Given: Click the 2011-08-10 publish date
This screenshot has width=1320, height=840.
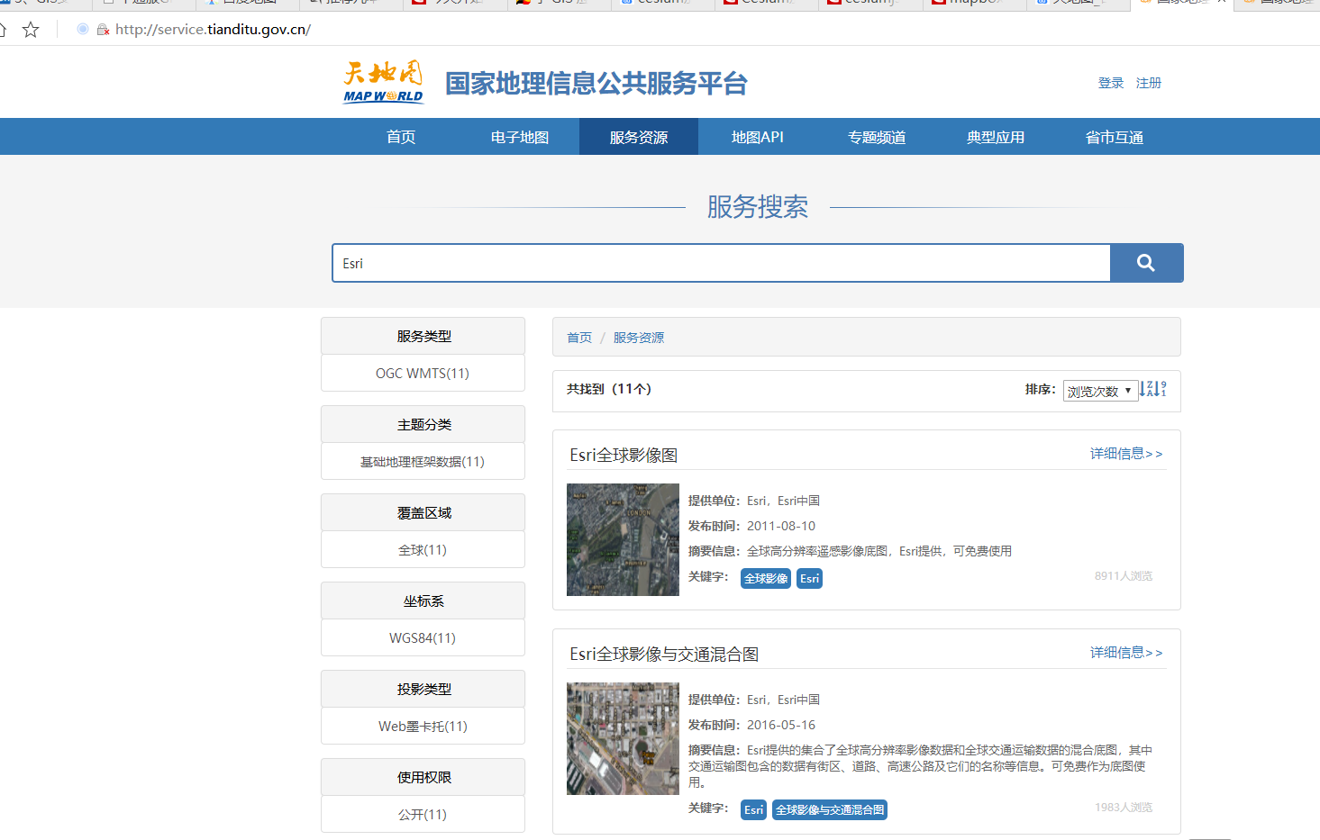Looking at the screenshot, I should pyautogui.click(x=781, y=526).
